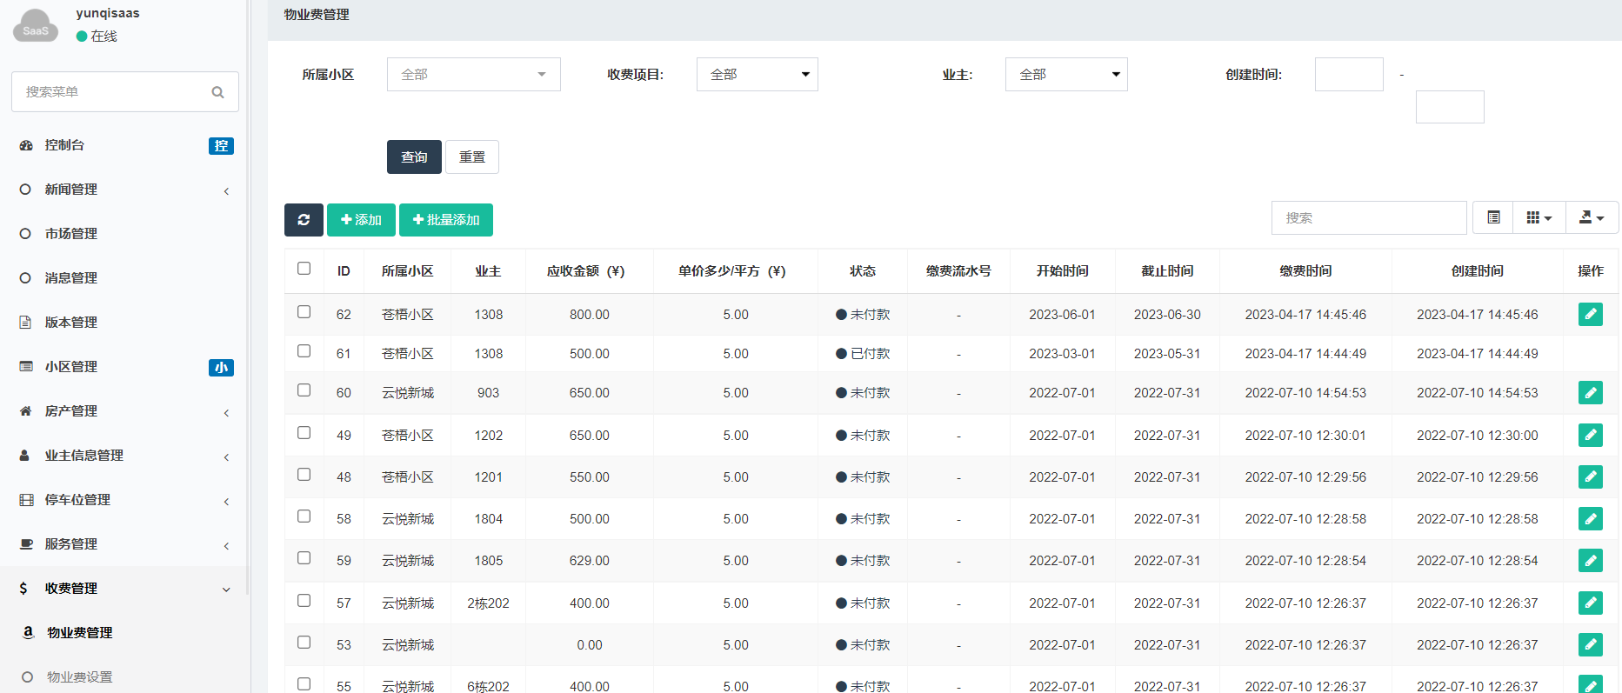
Task: Check the row checkbox for ID 48
Action: (x=304, y=474)
